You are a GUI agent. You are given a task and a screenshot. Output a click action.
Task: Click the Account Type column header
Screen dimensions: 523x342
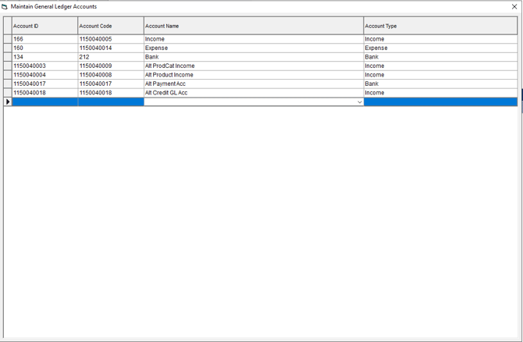pyautogui.click(x=440, y=26)
